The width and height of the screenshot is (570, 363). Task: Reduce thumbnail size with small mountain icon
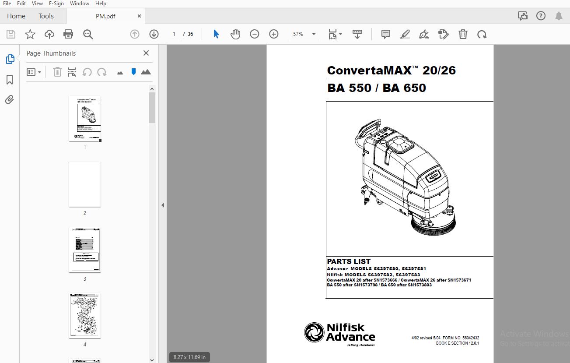pos(120,73)
